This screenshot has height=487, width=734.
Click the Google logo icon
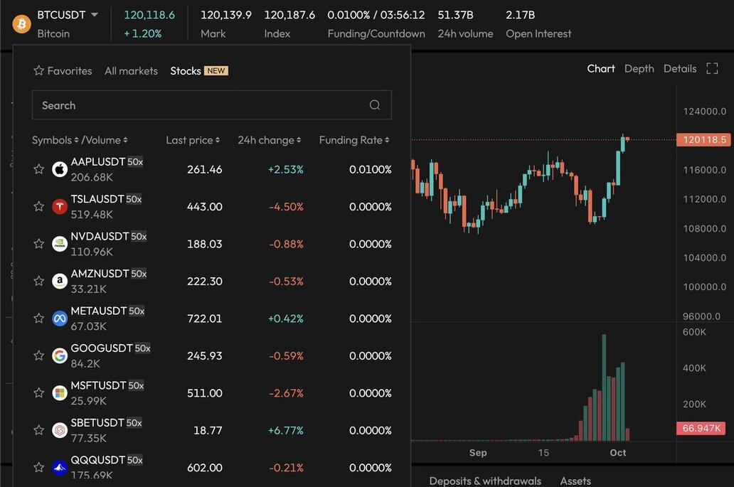point(60,355)
